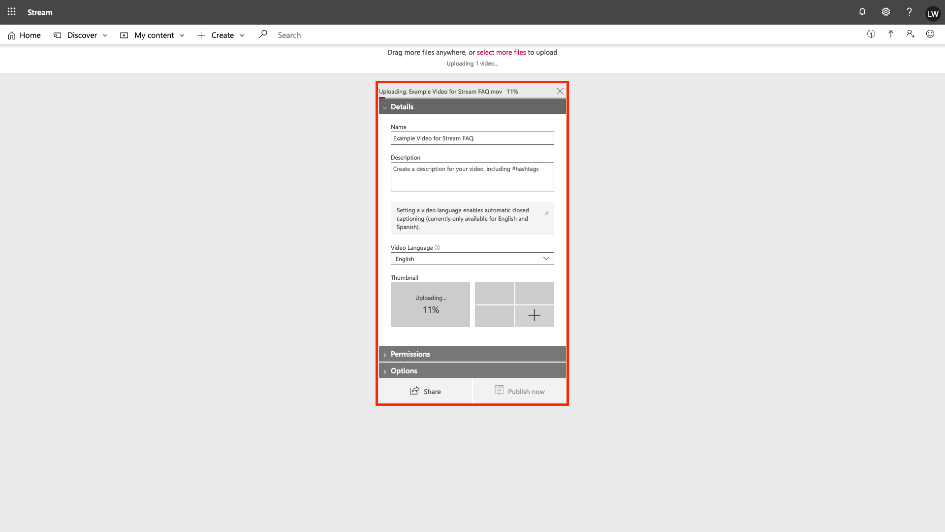Open the My content menu

point(153,35)
